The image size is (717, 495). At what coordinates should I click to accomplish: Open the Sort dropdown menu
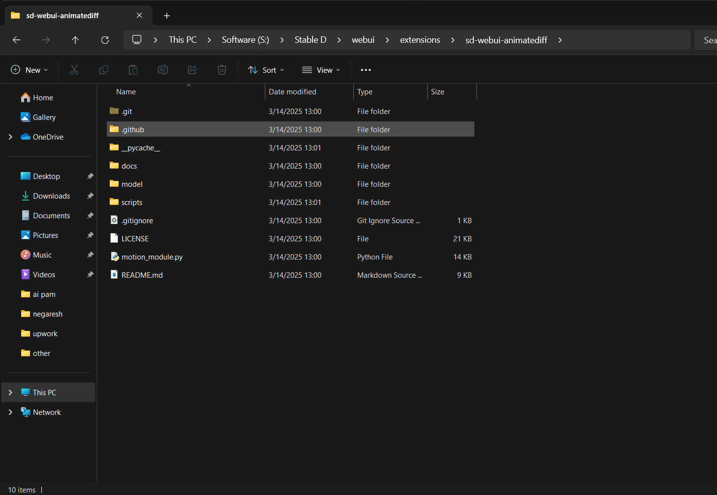tap(266, 70)
